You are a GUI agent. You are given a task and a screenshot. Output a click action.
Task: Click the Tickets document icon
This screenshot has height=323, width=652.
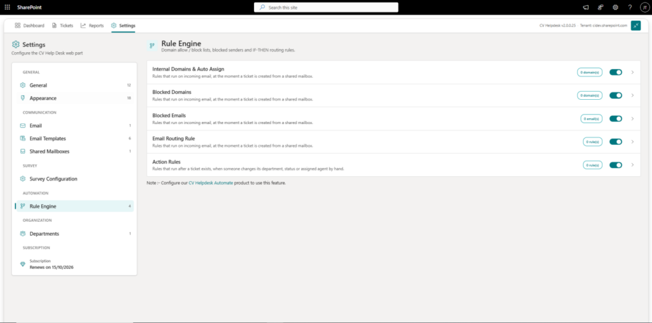click(x=55, y=25)
